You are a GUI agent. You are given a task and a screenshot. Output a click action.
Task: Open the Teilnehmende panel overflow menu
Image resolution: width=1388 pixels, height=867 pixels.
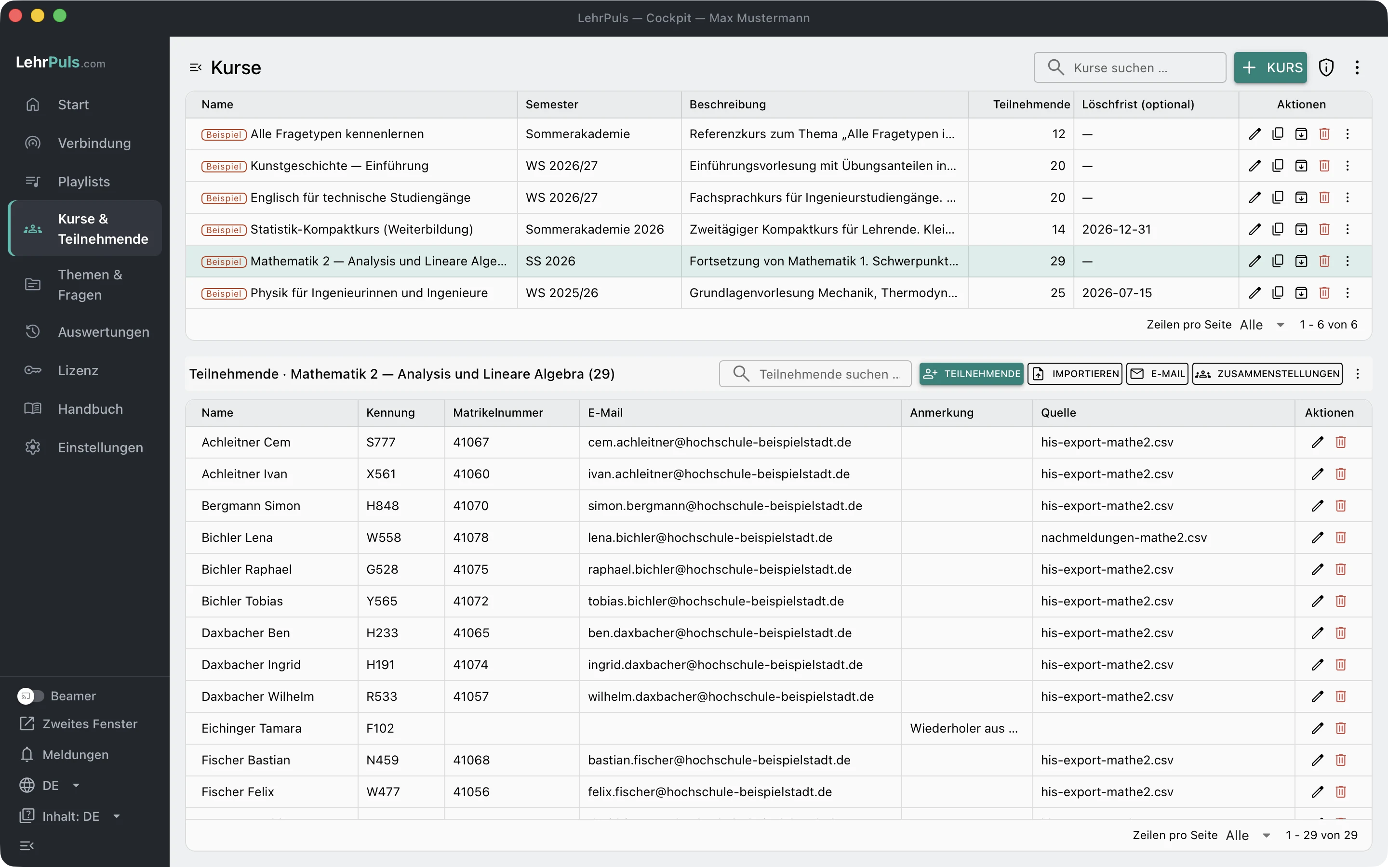click(x=1358, y=374)
